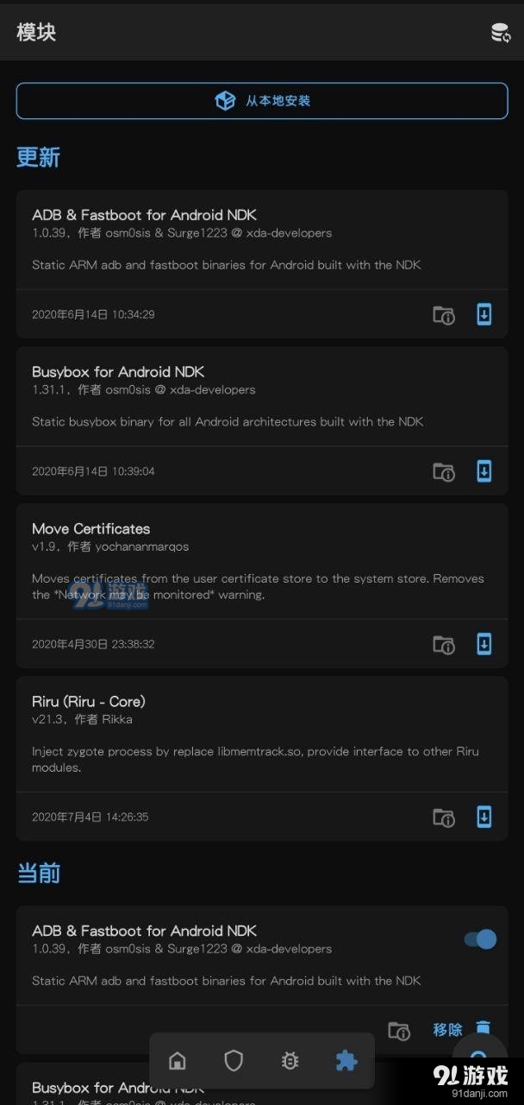
Task: Switch to the Superuser shield tab
Action: tap(234, 1060)
